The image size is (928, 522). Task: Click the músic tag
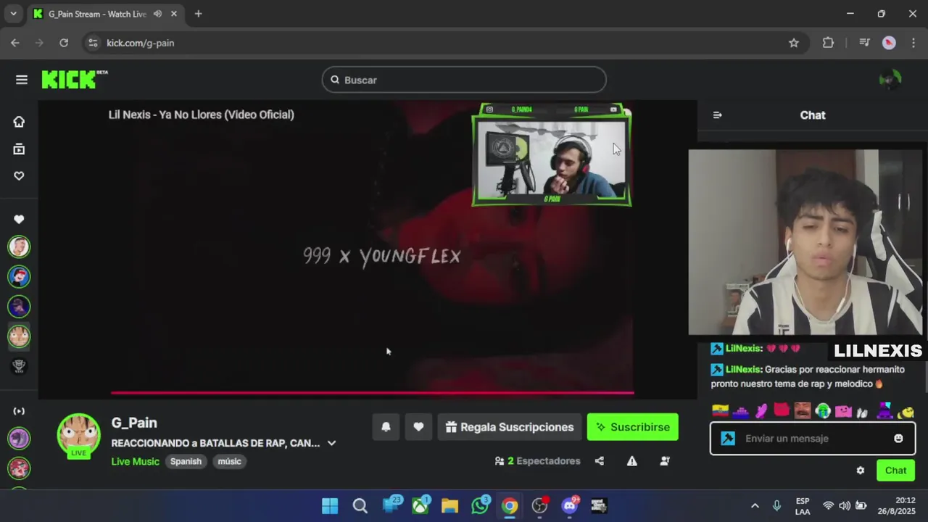[229, 461]
